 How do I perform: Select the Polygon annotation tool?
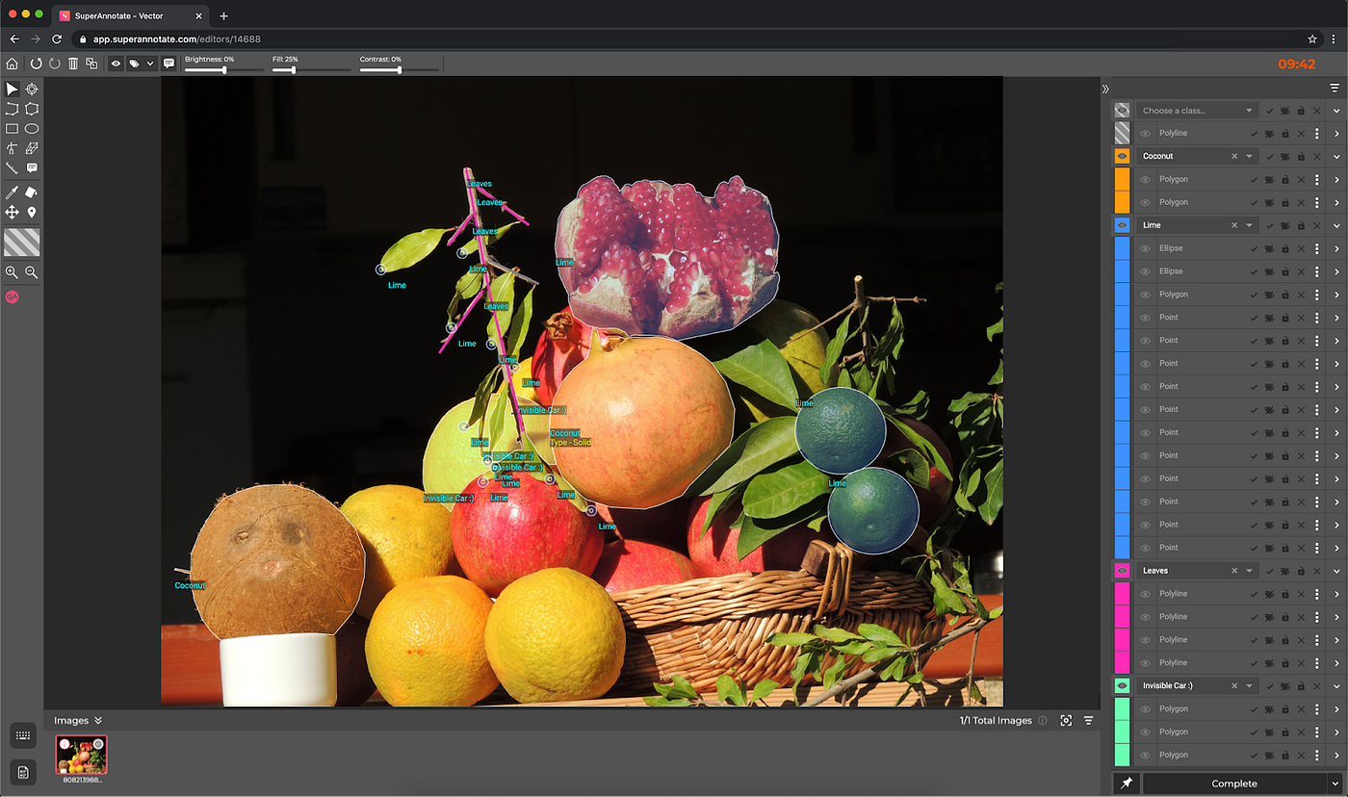(x=31, y=109)
